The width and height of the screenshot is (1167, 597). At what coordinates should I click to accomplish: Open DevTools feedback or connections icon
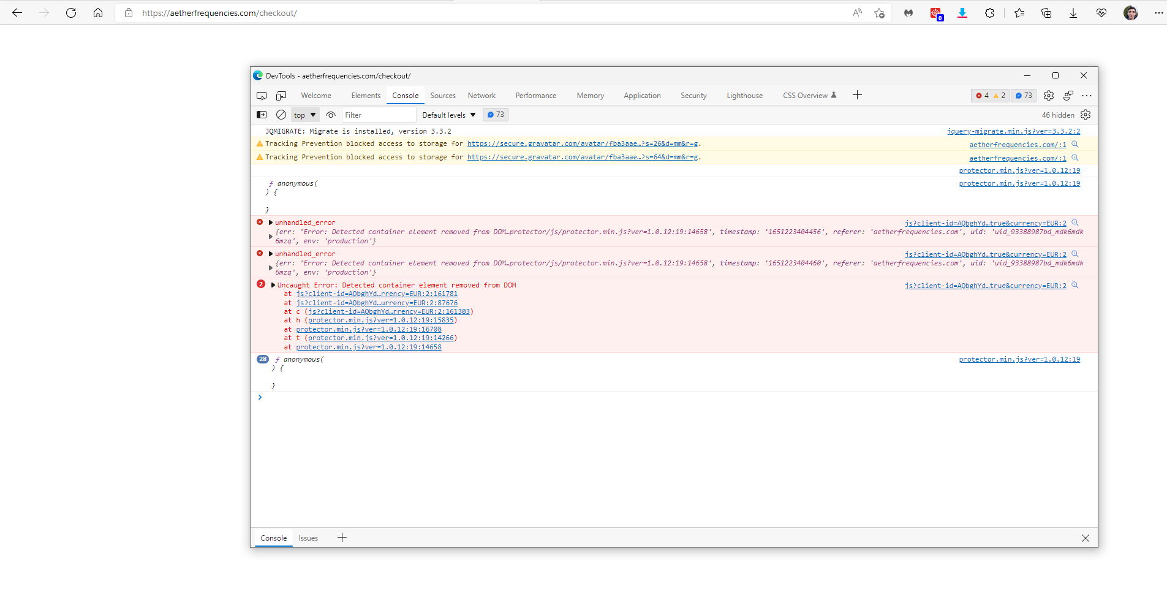[1068, 96]
